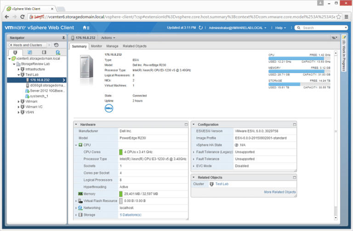Open navigator history clock icon
This screenshot has height=231, width=353.
56,45
